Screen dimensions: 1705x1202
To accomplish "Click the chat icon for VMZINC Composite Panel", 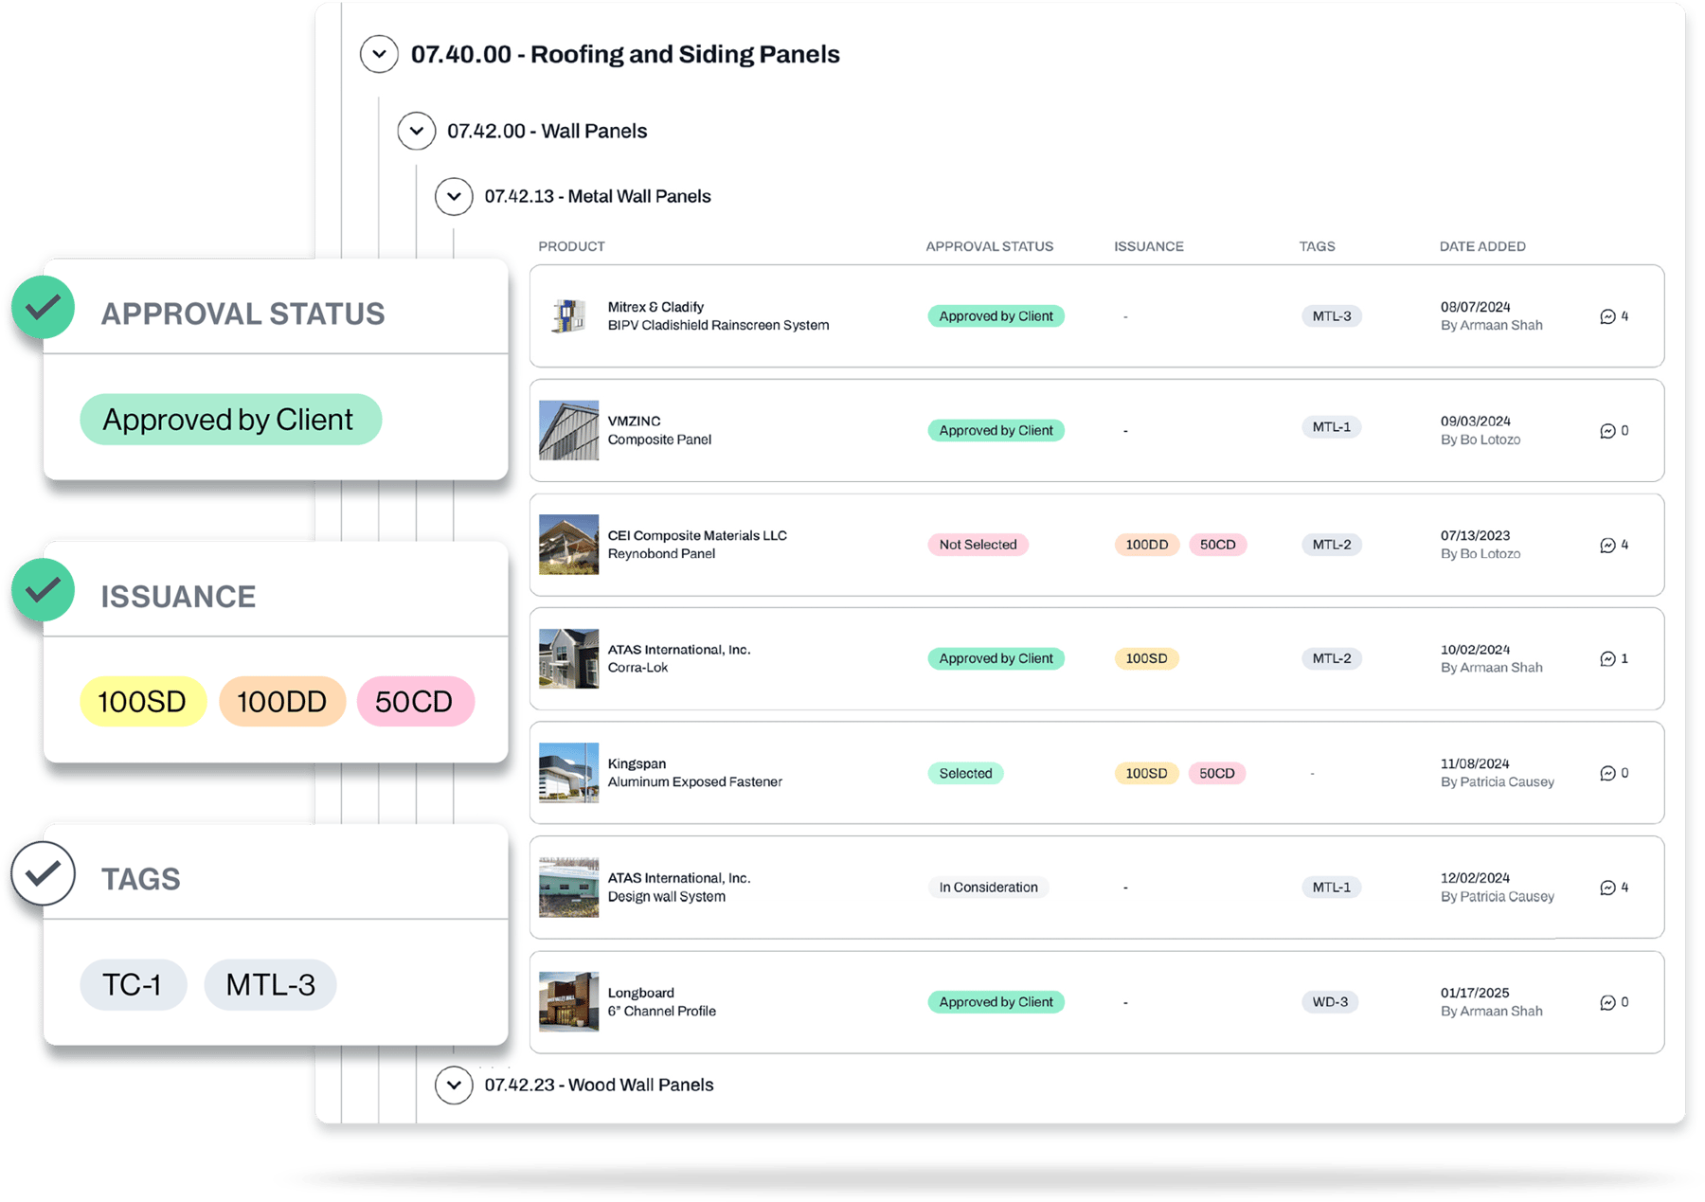I will pyautogui.click(x=1607, y=430).
